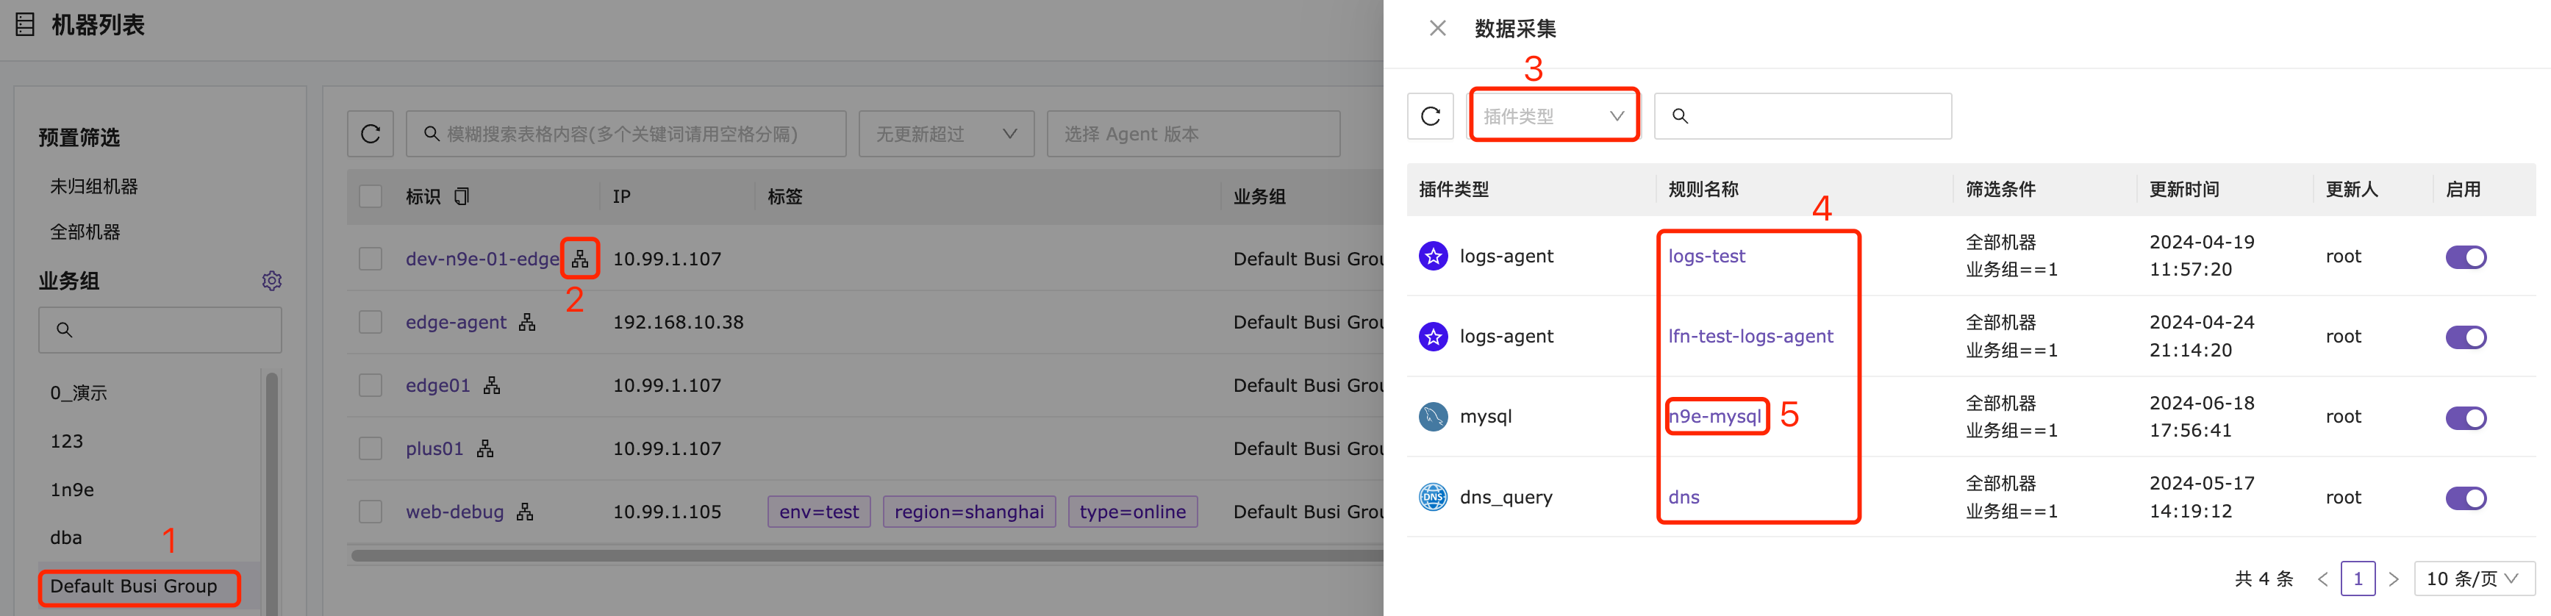Open the lfn-test-logs-agent rule link
This screenshot has width=2551, height=616.
point(1751,337)
